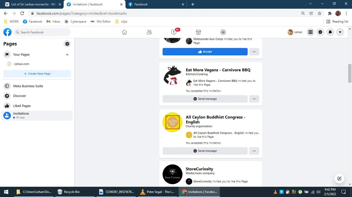Open the Inbox bookmark

53,22
